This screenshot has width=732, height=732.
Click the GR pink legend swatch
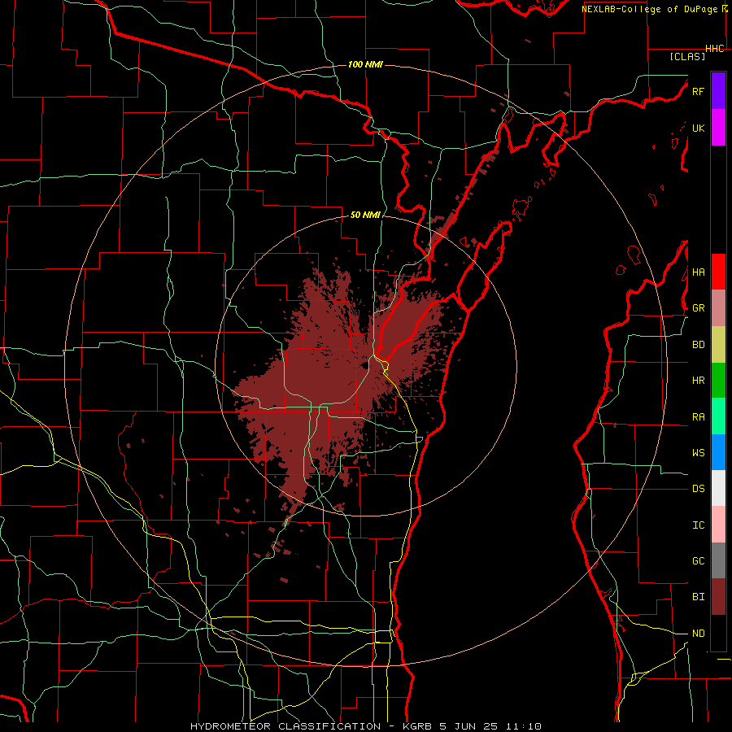[718, 308]
